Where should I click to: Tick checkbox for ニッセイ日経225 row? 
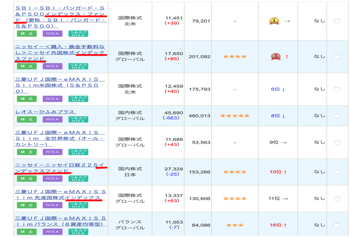[337, 172]
